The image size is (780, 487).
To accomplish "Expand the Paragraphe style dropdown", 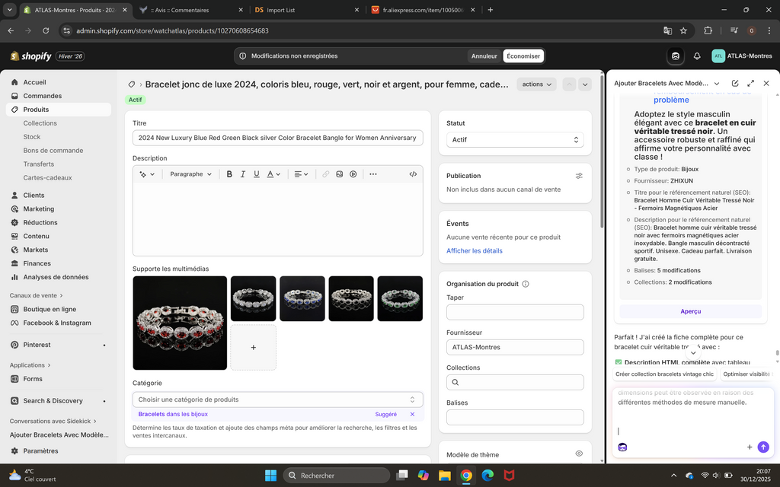I will 190,174.
